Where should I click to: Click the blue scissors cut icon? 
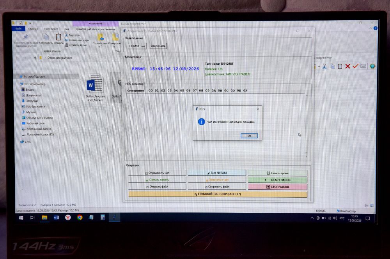pyautogui.click(x=324, y=66)
